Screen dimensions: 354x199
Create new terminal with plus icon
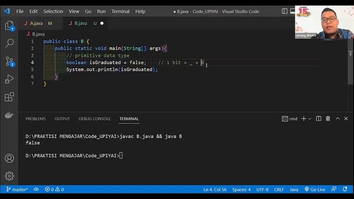tap(304, 118)
